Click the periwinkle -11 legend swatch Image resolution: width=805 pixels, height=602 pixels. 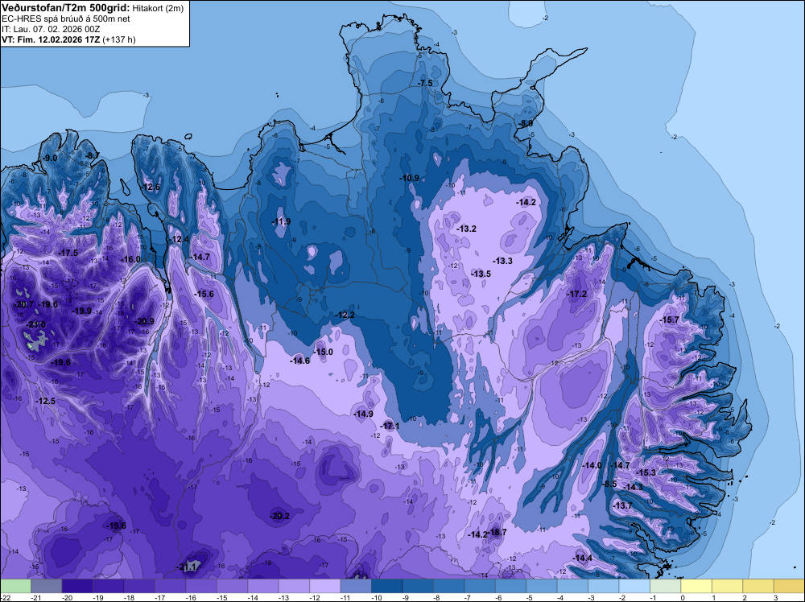[356, 586]
